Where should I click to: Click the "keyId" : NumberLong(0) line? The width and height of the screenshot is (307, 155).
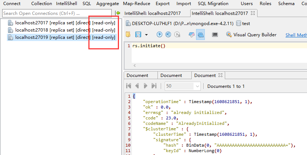pos(192,151)
